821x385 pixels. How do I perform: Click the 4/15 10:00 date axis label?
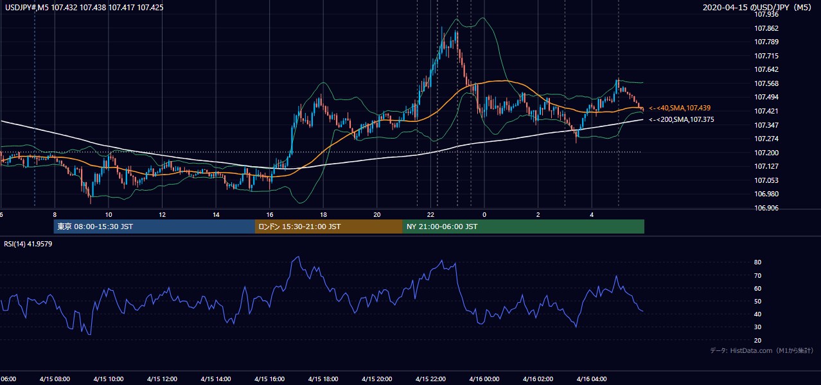(x=108, y=379)
